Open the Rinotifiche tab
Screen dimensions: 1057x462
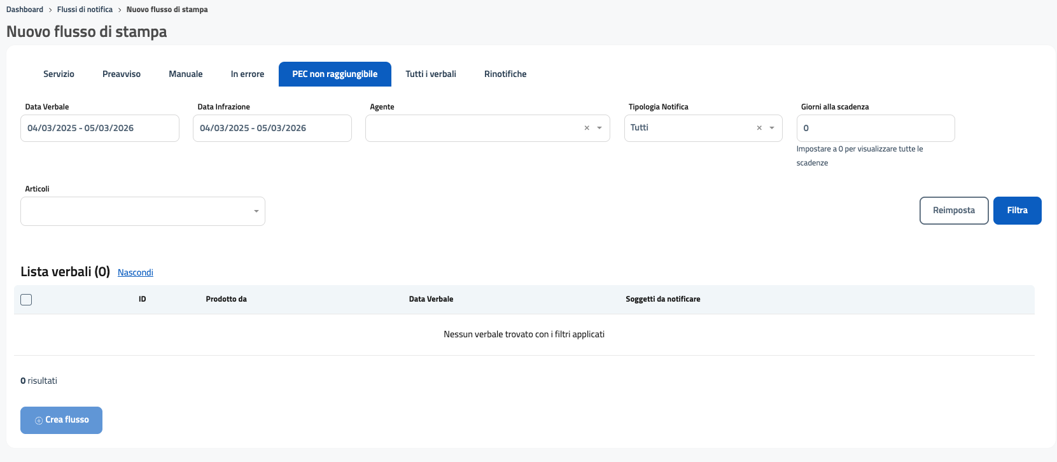coord(505,74)
